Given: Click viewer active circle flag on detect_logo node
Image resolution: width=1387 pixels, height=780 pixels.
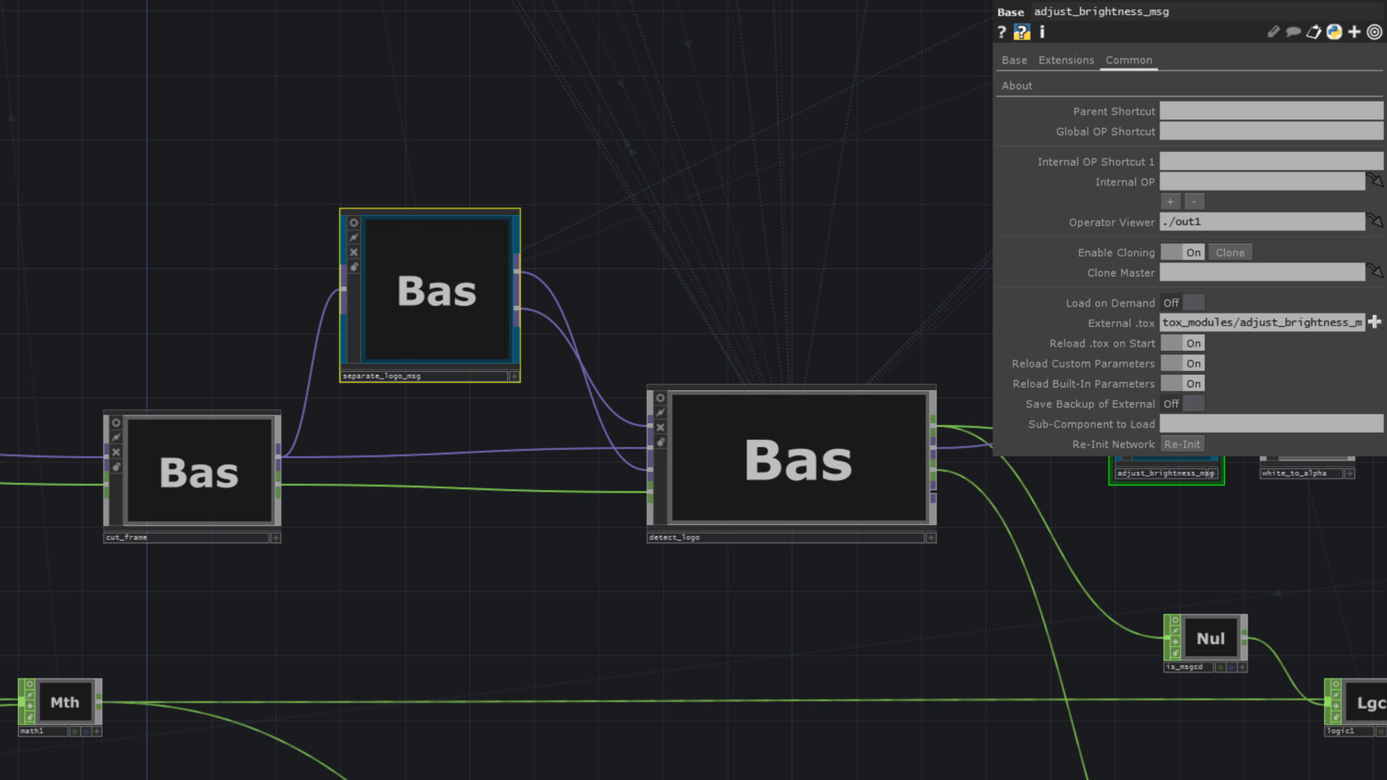Looking at the screenshot, I should (660, 398).
